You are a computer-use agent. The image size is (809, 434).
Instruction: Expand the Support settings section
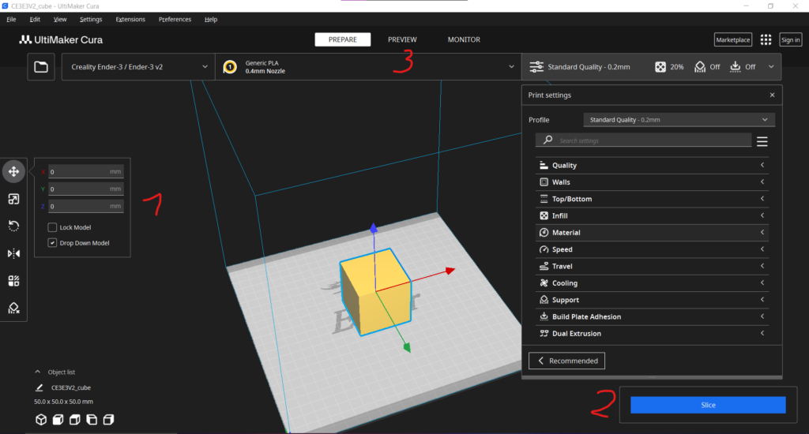click(x=652, y=300)
